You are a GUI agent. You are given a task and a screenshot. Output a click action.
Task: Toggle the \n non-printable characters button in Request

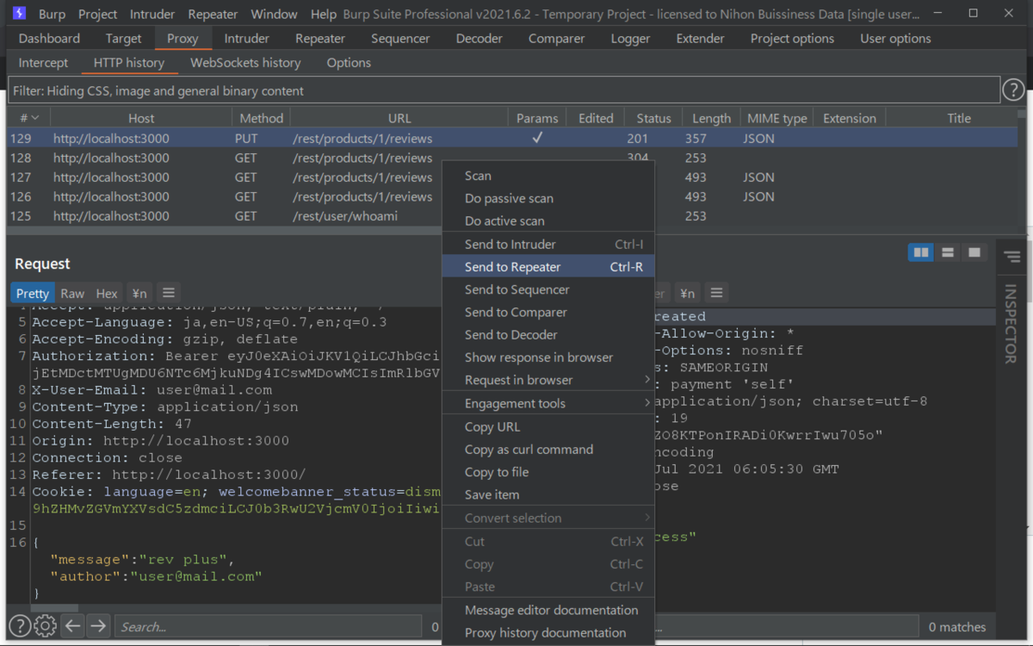pyautogui.click(x=139, y=293)
